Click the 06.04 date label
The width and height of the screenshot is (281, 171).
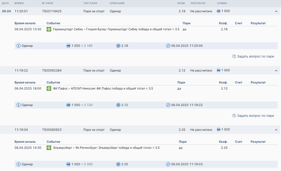coord(6,11)
